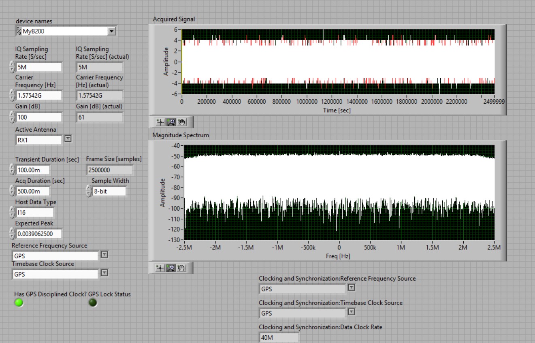The width and height of the screenshot is (535, 343).
Task: Click the Freq [Hz] axis title
Action: [338, 256]
